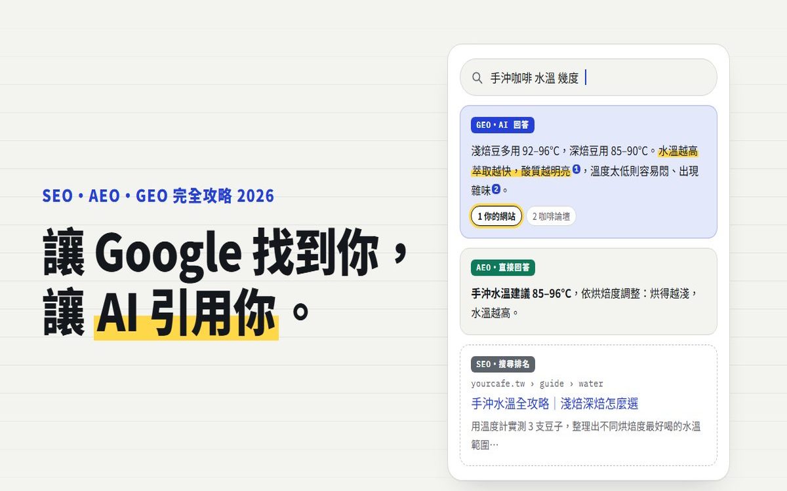This screenshot has width=787, height=491.
Task: Click the text 溫度太低則容易悶、出現
Action: pos(645,172)
